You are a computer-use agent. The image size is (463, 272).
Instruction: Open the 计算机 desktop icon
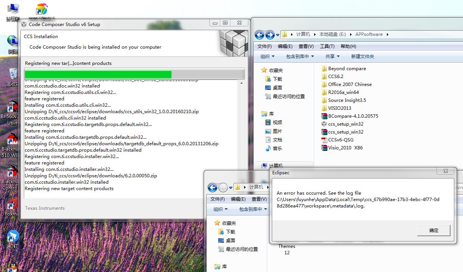(x=12, y=11)
